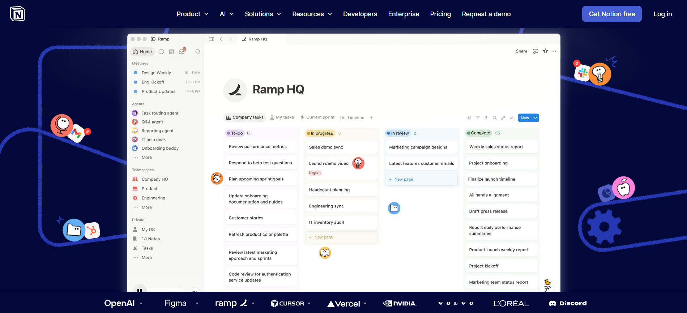
Task: Click the Get Notion free button
Action: (612, 14)
